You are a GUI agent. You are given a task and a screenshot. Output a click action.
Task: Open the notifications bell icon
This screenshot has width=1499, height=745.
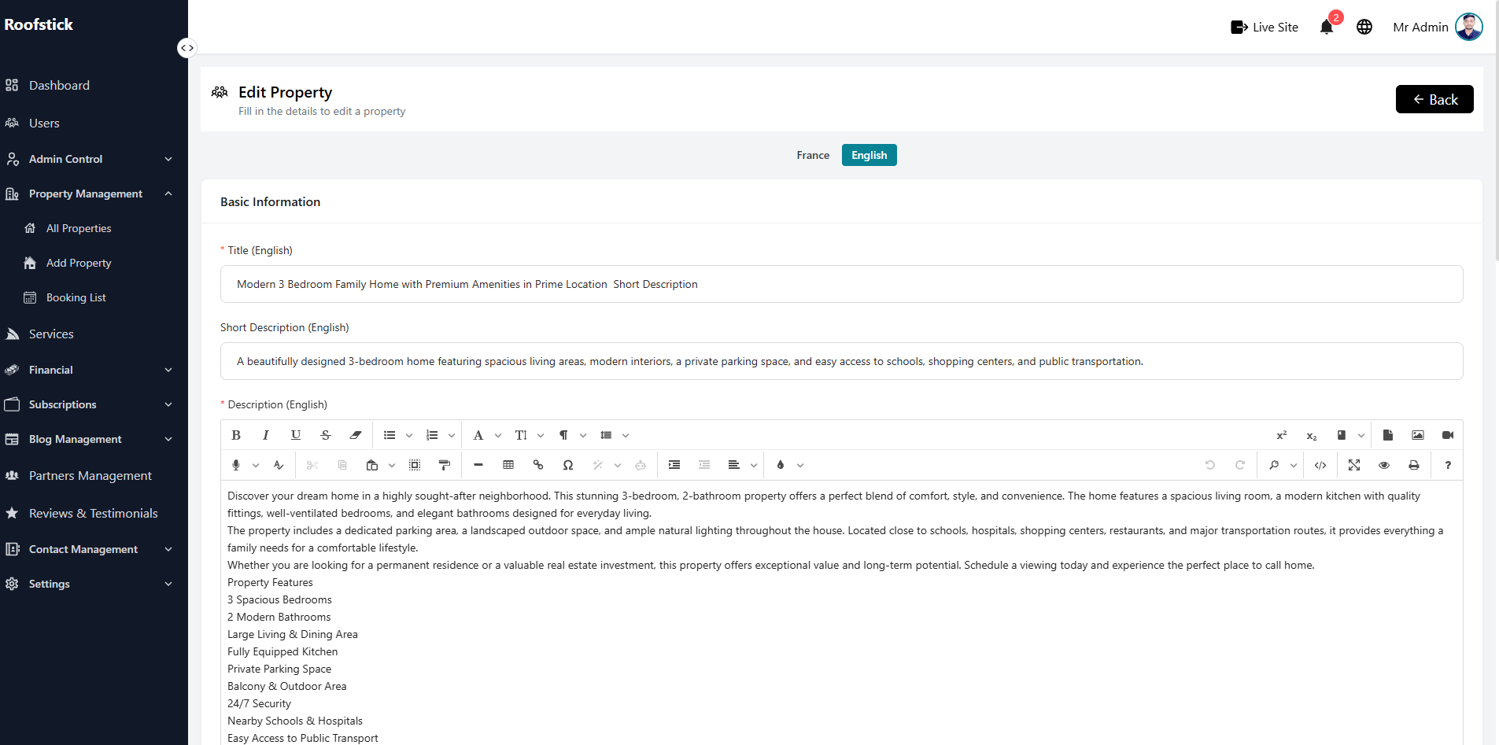1327,27
